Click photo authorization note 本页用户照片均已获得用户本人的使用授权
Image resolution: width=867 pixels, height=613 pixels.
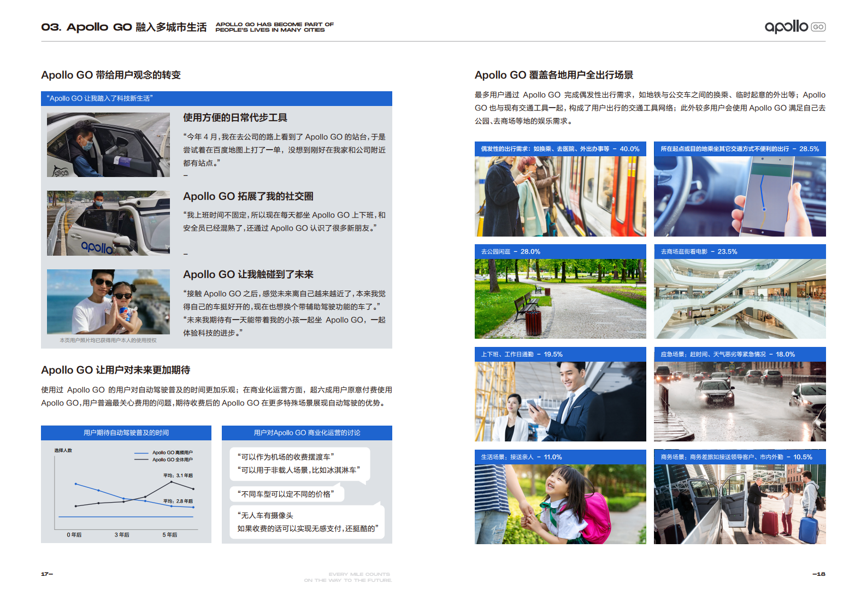click(108, 340)
